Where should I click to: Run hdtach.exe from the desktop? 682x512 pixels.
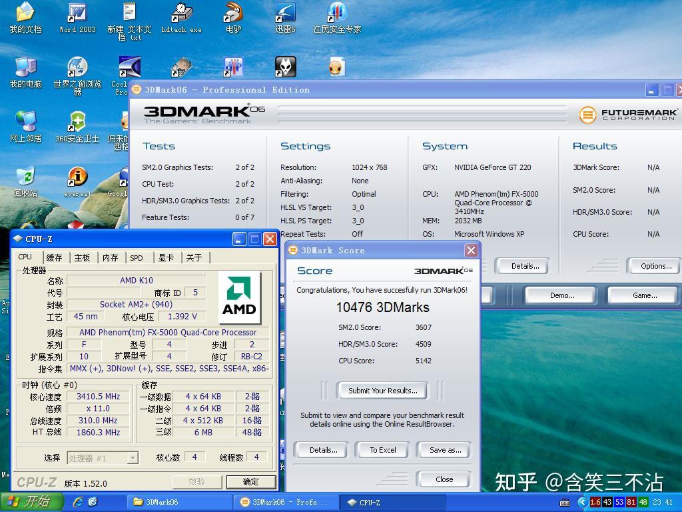[x=180, y=13]
